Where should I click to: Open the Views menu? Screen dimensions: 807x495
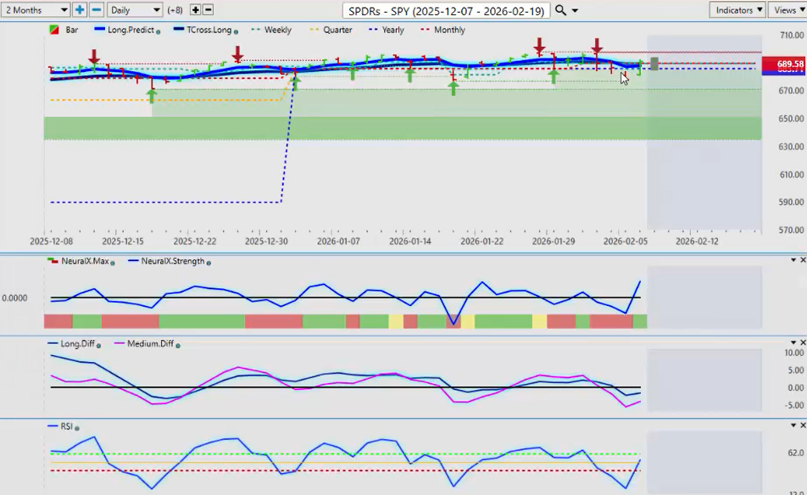787,10
